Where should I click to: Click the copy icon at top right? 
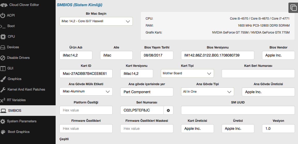pyautogui.click(x=293, y=8)
